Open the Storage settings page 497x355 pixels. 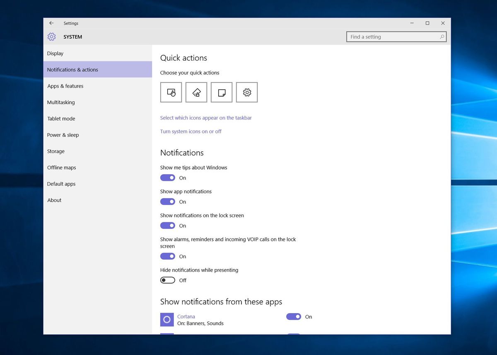55,151
